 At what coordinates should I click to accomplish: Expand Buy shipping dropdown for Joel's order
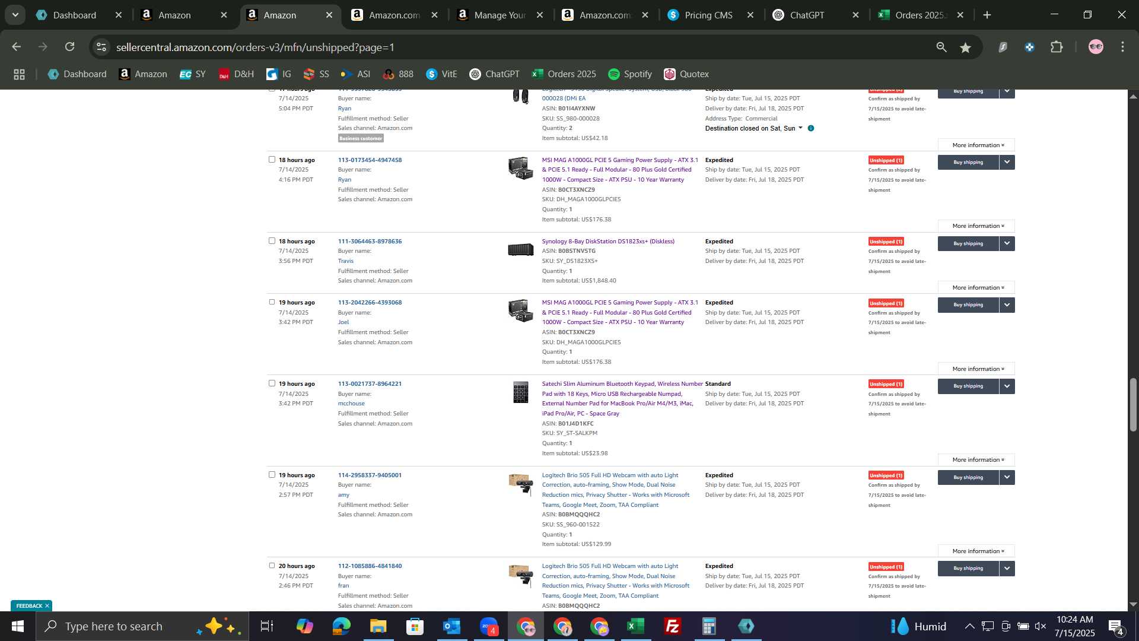[x=1007, y=305]
